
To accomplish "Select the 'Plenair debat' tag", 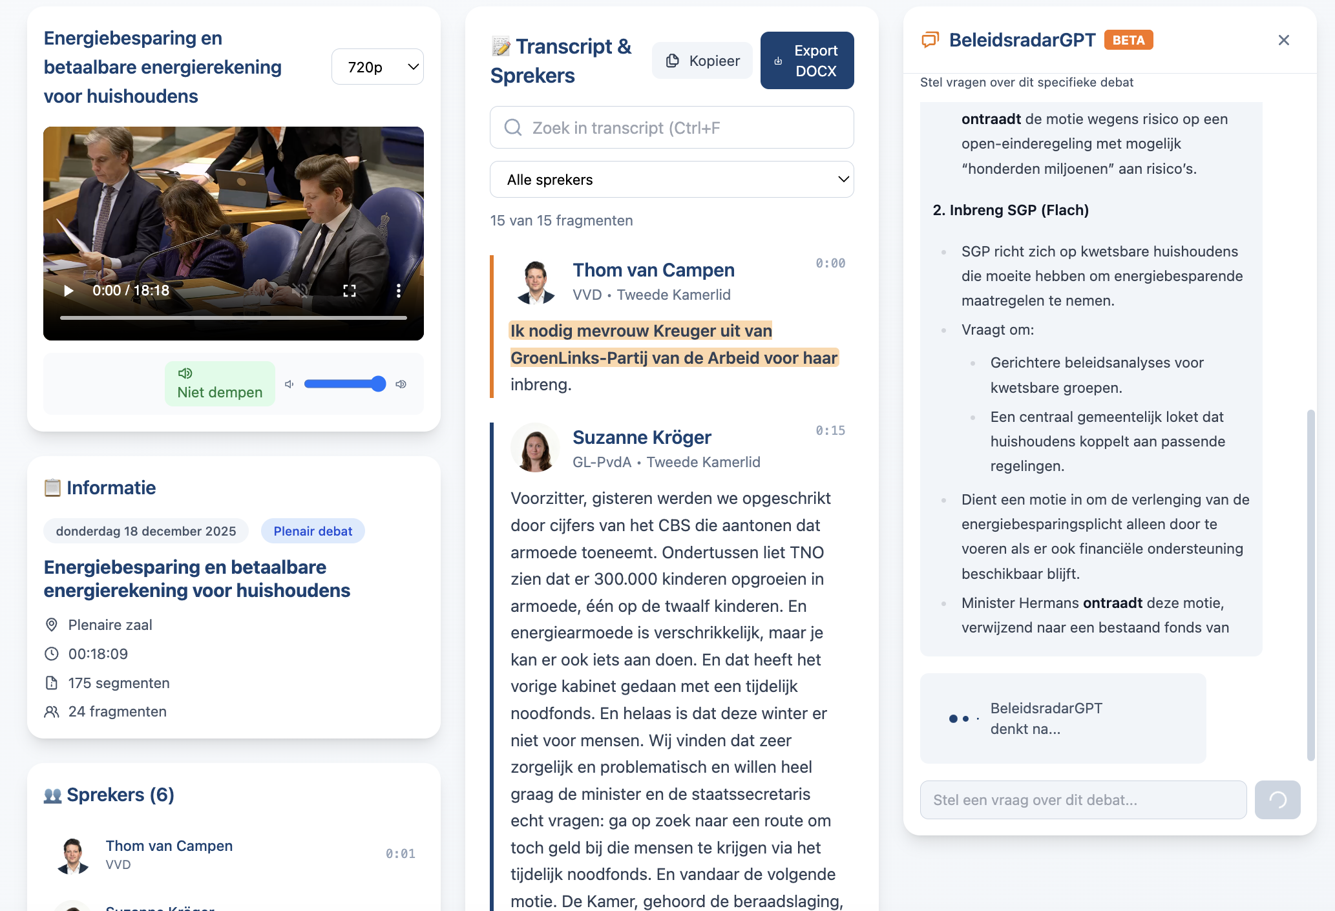I will (313, 530).
